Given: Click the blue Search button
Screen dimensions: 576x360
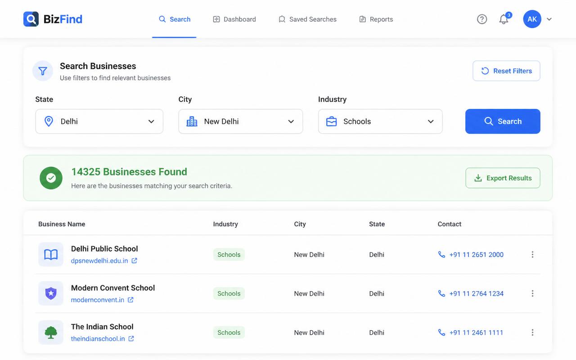Looking at the screenshot, I should pyautogui.click(x=503, y=121).
